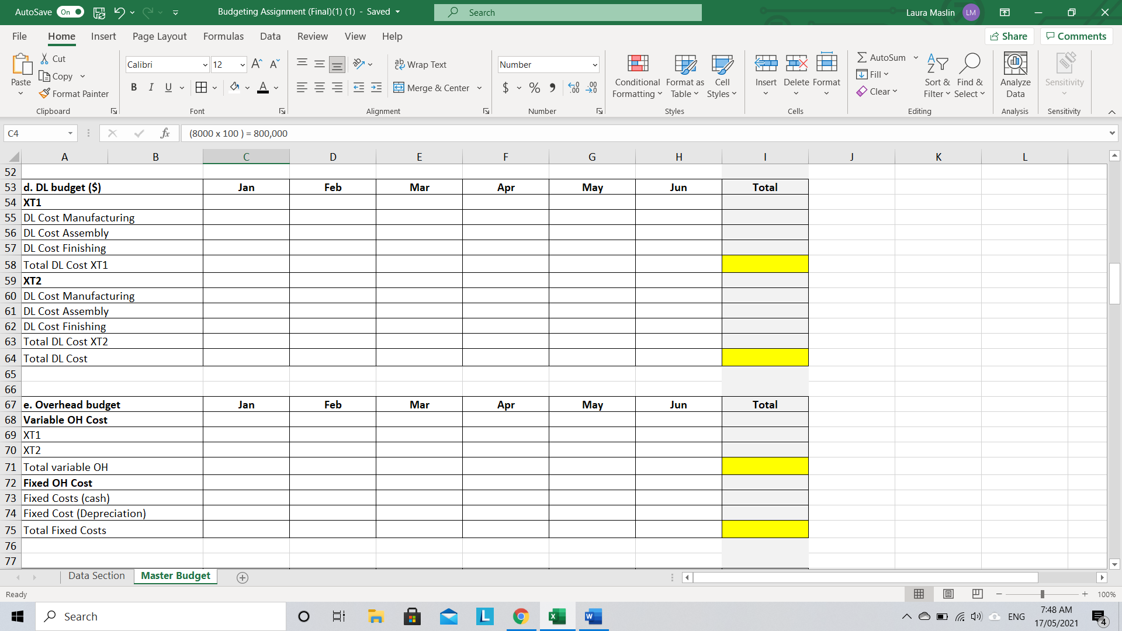Expand the Fill Color dropdown

[247, 88]
